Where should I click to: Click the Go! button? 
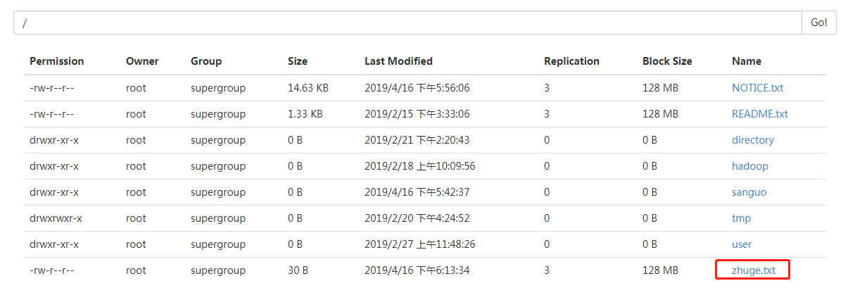pos(819,23)
